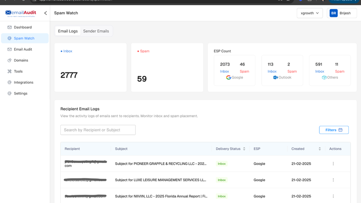
Task: Open the Tools section
Action: point(18,72)
